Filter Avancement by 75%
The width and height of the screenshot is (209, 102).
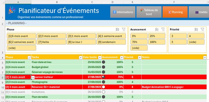point(139,42)
